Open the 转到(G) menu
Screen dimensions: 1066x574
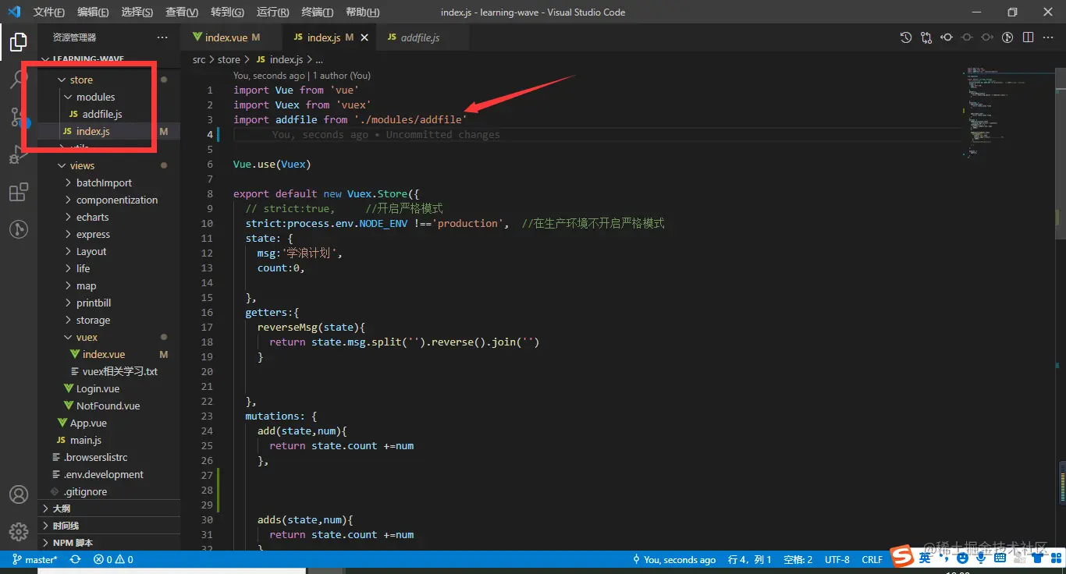[227, 12]
